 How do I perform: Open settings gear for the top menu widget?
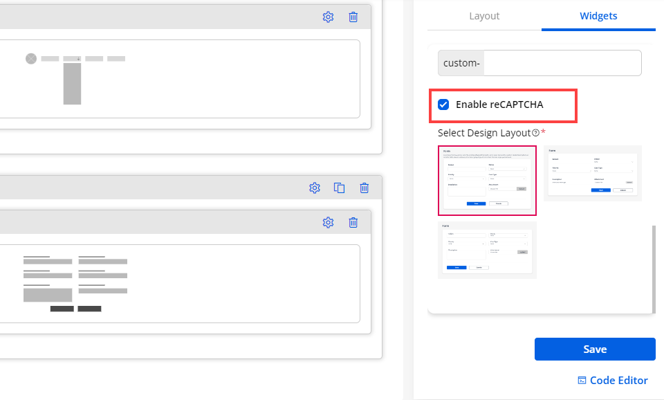(x=328, y=17)
